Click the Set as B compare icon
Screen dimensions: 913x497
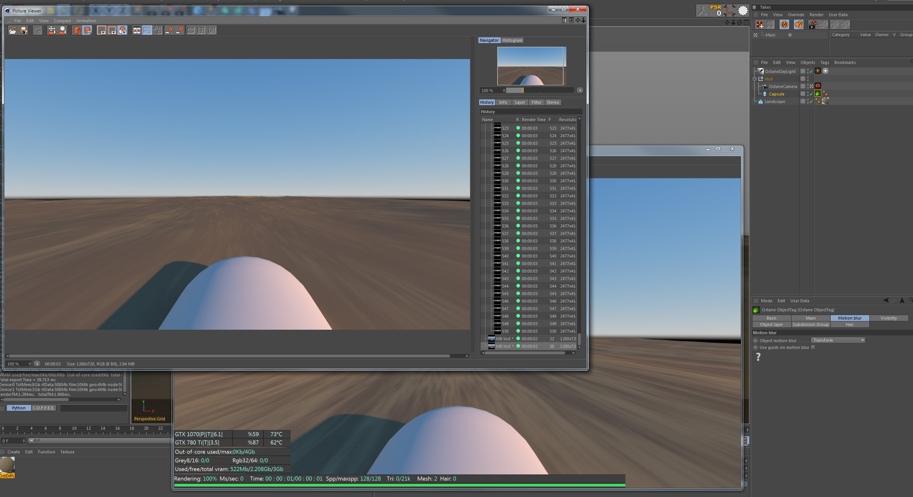point(180,30)
